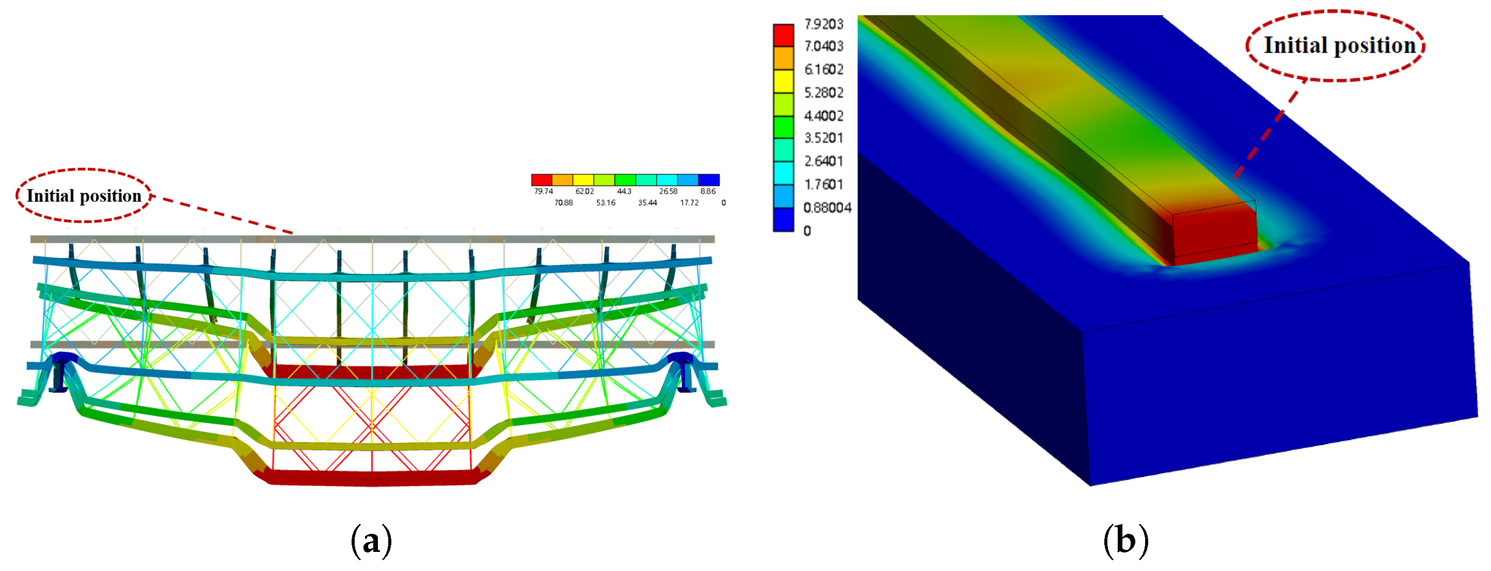Viewport: 1491px width, 571px height.
Task: Click the right Initial position callout label
Action: click(1339, 45)
